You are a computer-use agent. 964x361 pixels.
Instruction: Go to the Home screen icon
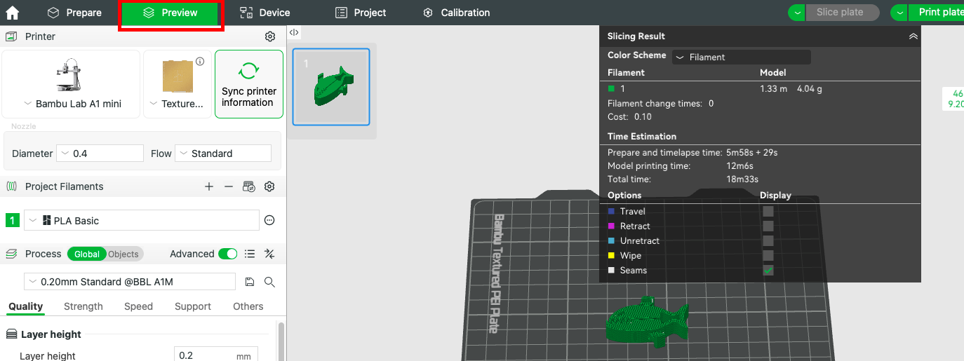coord(12,13)
